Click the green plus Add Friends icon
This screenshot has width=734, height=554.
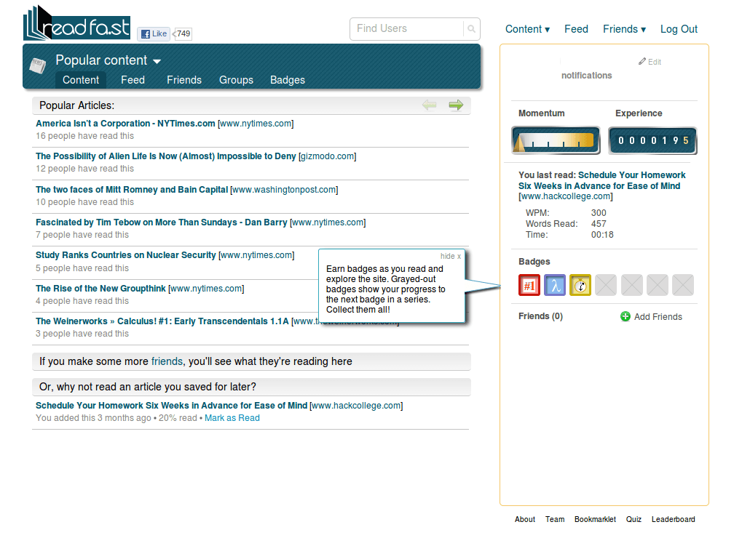[626, 316]
